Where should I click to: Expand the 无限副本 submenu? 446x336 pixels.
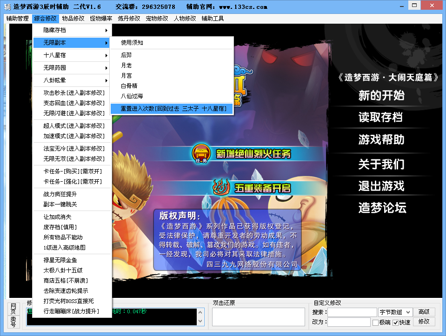tap(72, 43)
